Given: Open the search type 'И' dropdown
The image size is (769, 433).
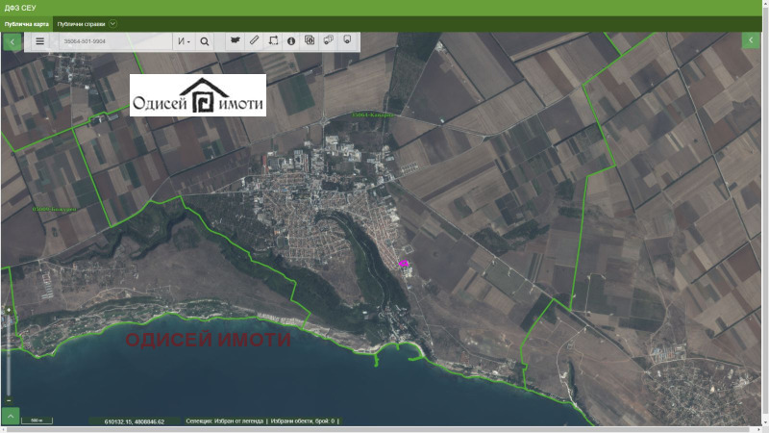Looking at the screenshot, I should 184,41.
